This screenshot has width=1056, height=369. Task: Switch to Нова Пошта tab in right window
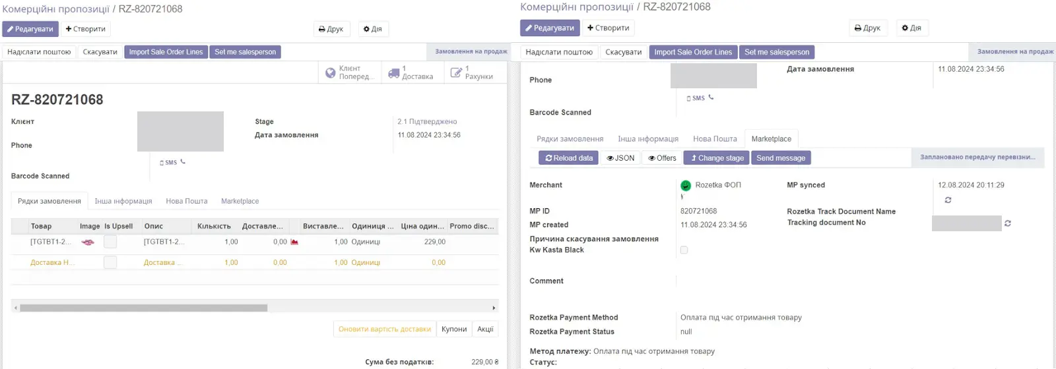click(715, 139)
